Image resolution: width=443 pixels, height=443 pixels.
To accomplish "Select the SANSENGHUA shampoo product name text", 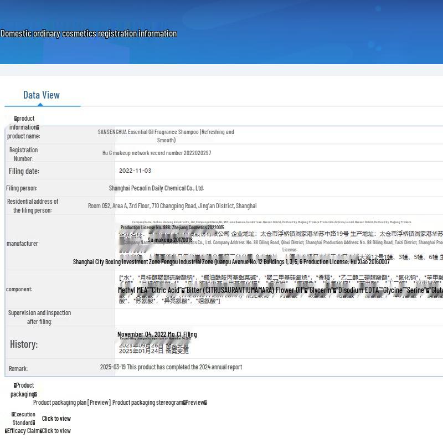I will [166, 136].
